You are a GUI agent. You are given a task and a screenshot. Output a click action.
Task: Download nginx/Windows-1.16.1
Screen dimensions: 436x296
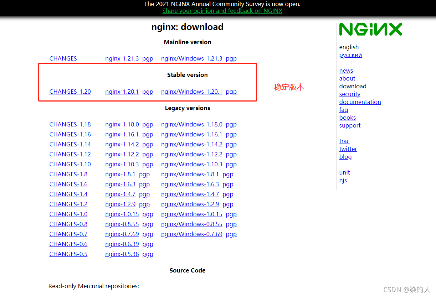pyautogui.click(x=191, y=134)
